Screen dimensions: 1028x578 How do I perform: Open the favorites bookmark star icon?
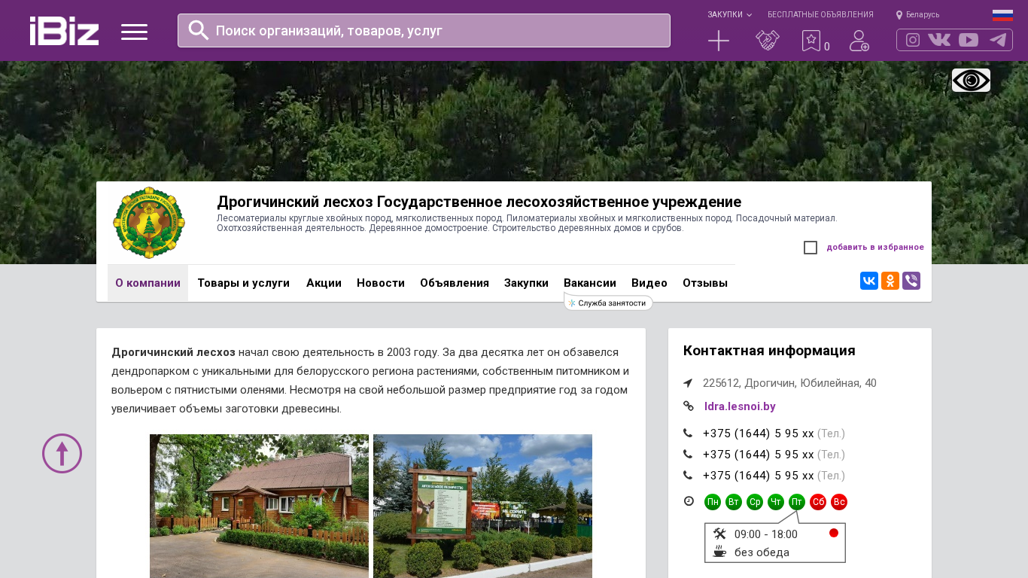tap(811, 41)
